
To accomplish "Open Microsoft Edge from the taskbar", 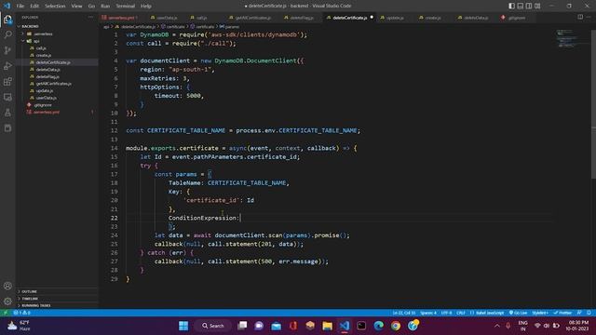I will 379,326.
